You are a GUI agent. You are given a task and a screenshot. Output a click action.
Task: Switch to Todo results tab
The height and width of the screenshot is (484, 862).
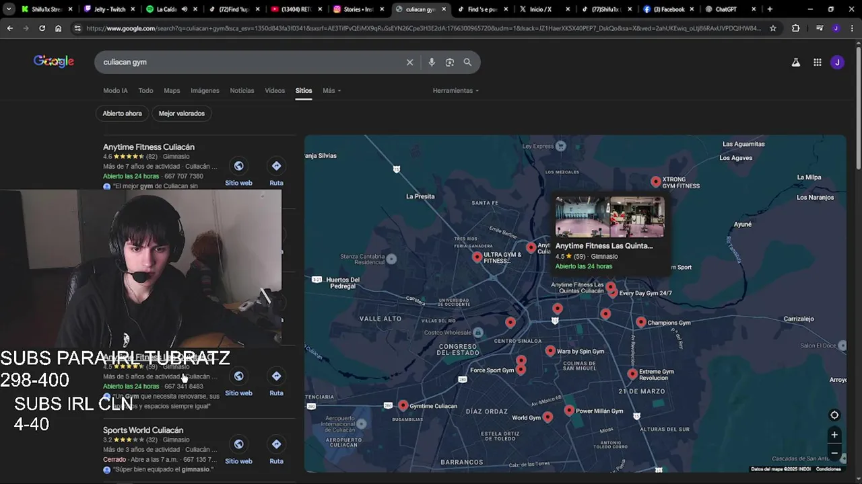click(x=145, y=91)
